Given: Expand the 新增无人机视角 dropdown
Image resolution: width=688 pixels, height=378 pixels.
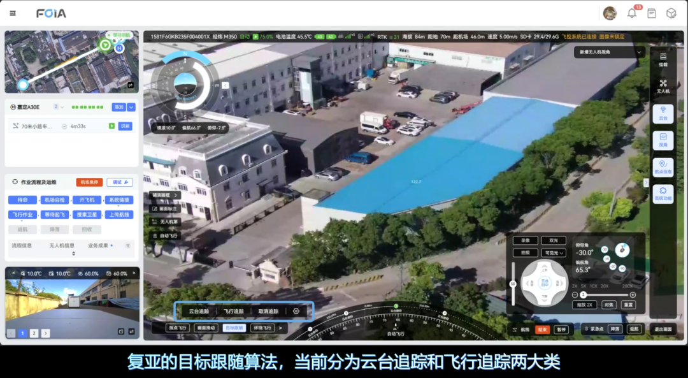Looking at the screenshot, I should [639, 52].
